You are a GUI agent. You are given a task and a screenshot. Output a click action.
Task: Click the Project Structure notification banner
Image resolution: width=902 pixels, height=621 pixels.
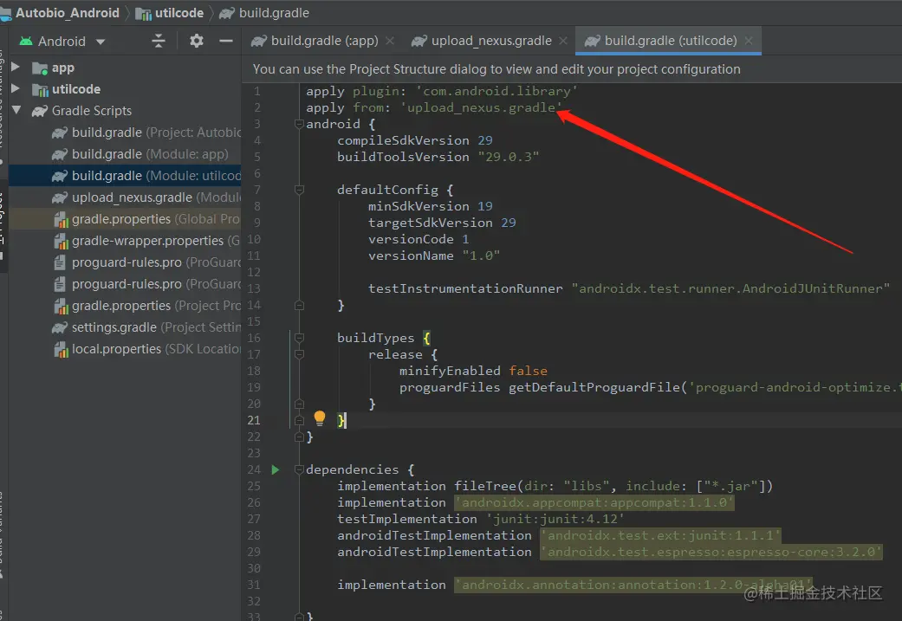(x=571, y=69)
